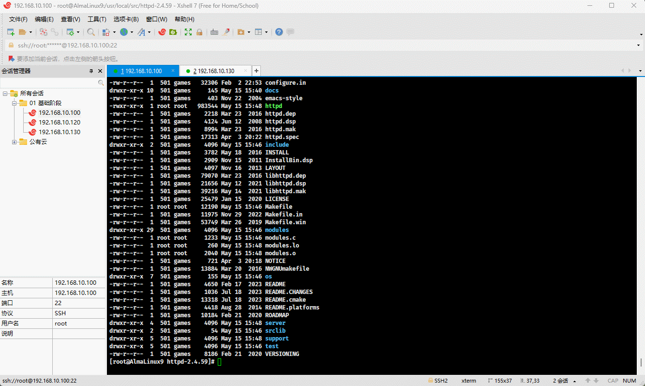The width and height of the screenshot is (645, 386).
Task: Expand the address bar dropdown arrow
Action: point(639,46)
